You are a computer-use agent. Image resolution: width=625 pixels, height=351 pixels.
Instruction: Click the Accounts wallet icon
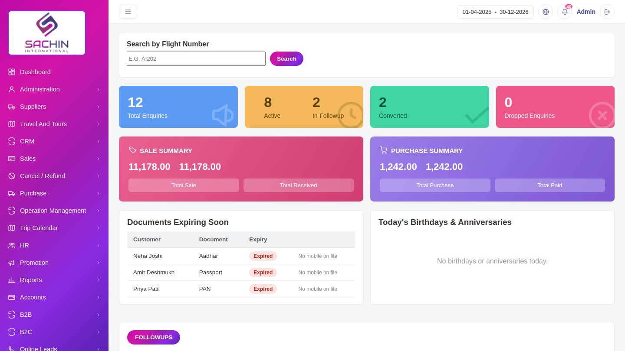[x=12, y=297]
